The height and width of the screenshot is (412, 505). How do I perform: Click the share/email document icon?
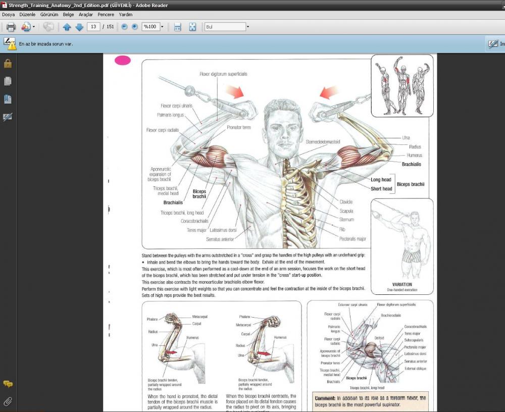point(26,27)
